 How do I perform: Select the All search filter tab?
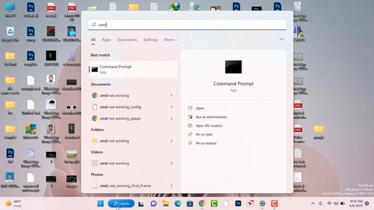point(93,40)
